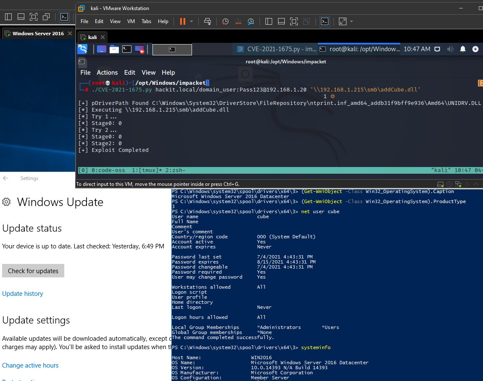
Task: Click Unity mode icon in back VMware window
Action: click(46, 17)
